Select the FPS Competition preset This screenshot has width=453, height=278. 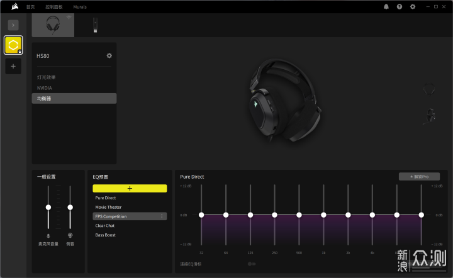[130, 216]
